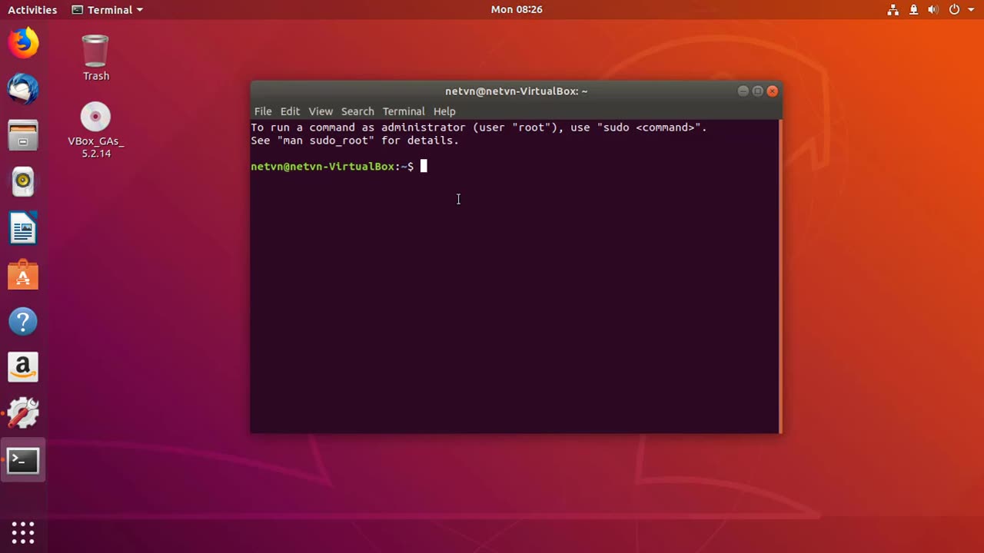
Task: Click the terminal title bar text
Action: click(x=517, y=91)
